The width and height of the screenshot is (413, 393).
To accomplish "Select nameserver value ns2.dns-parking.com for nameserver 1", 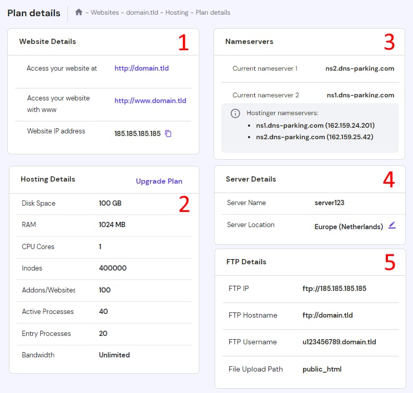I will pos(360,69).
